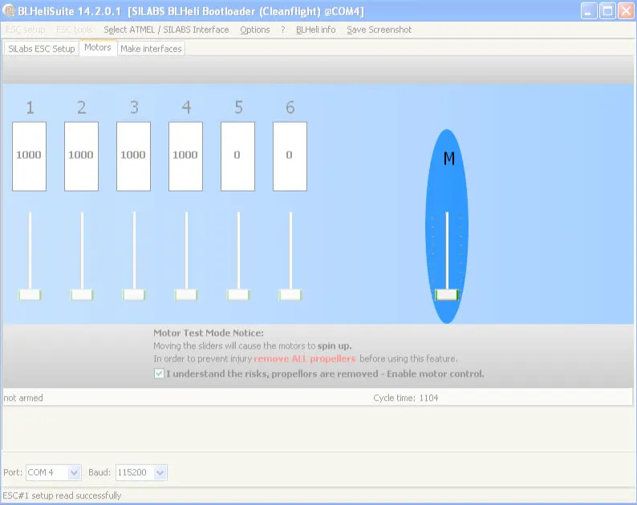Uncheck the enable motor control checkbox

pyautogui.click(x=159, y=374)
